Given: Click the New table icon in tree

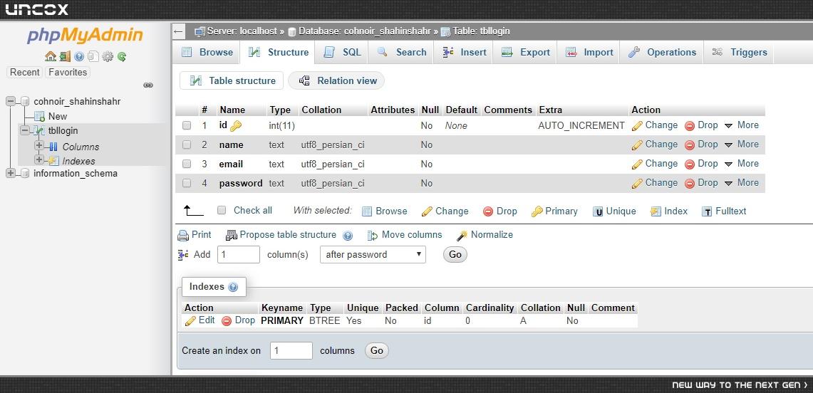Looking at the screenshot, I should coord(39,117).
